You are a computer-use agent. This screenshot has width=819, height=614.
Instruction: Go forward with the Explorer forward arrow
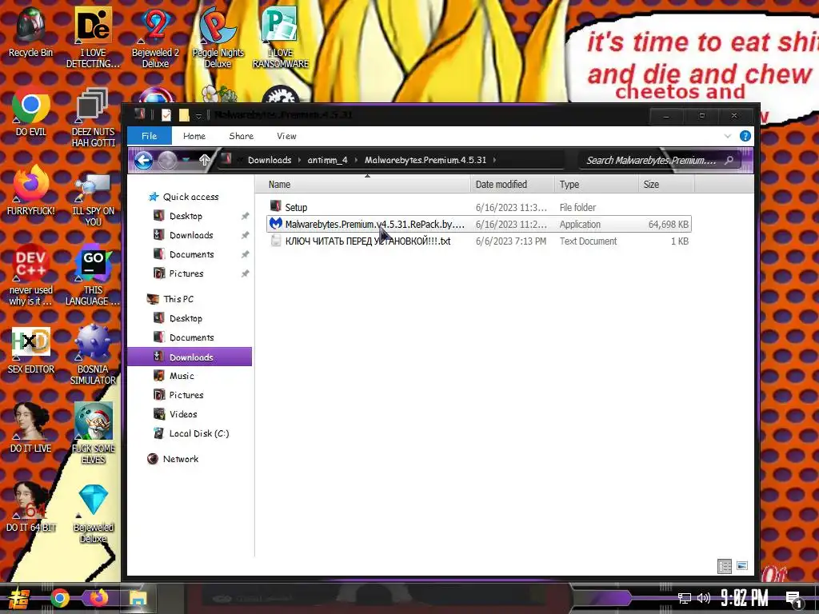[168, 160]
